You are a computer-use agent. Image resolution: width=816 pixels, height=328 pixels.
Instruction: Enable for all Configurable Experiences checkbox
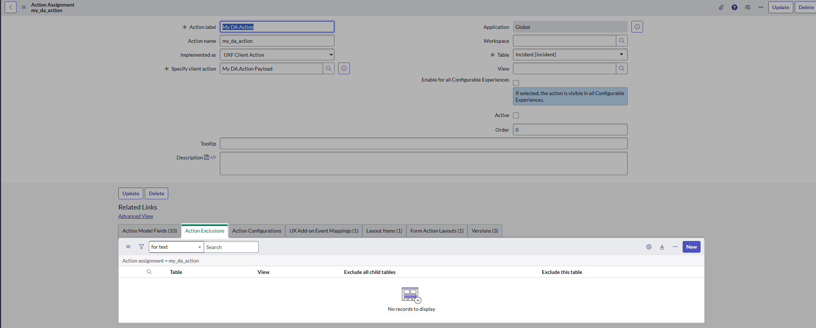coord(516,83)
